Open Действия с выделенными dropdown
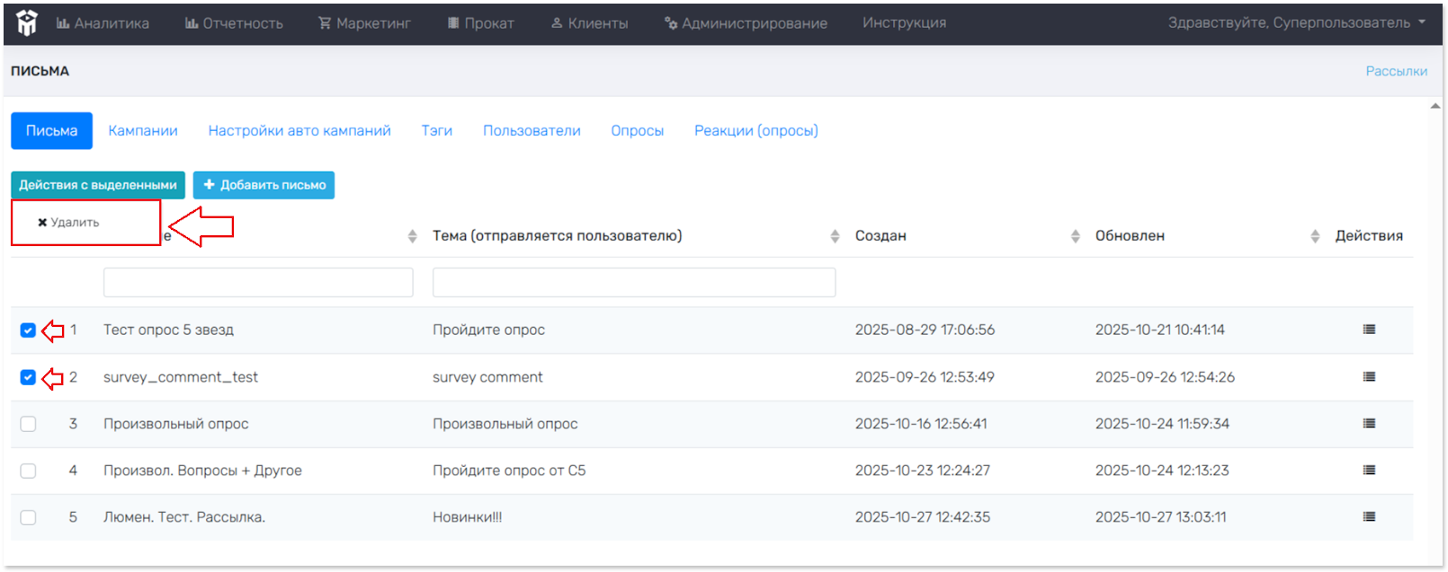 [98, 185]
